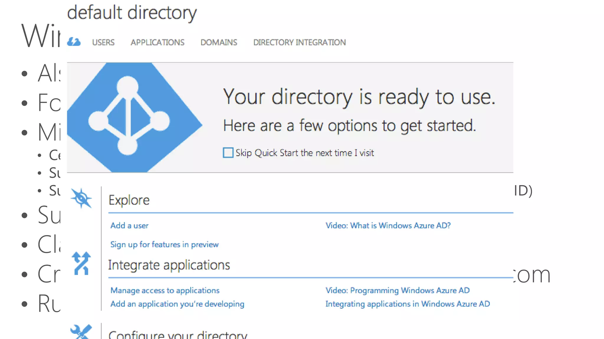Click the Quick Start cloud icon
This screenshot has width=604, height=339.
[74, 42]
